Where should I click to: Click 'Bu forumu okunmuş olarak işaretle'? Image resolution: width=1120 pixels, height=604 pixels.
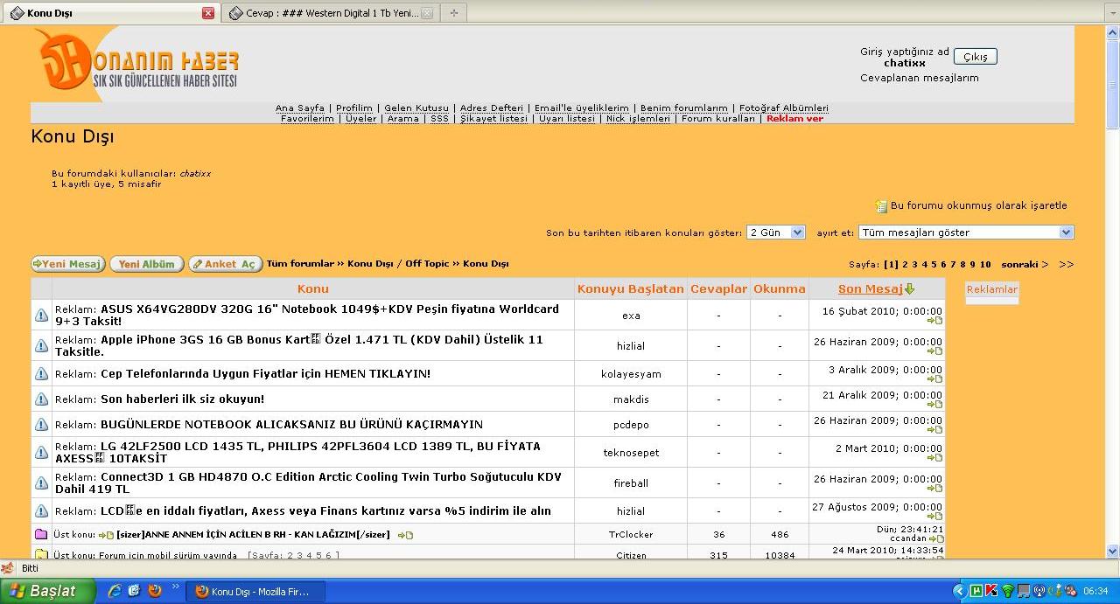pyautogui.click(x=978, y=206)
